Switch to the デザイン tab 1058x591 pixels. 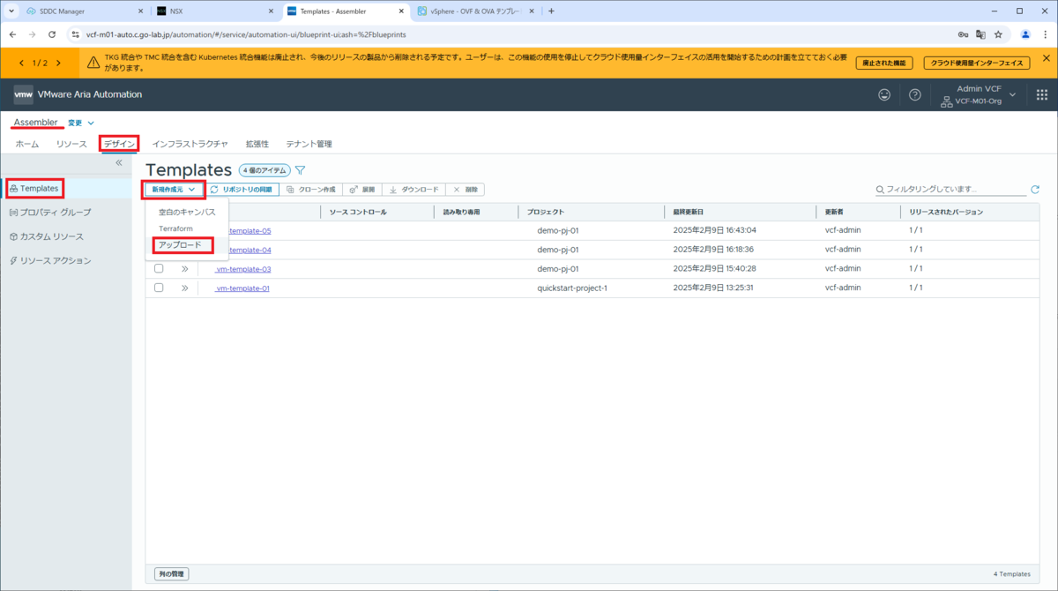pos(119,143)
